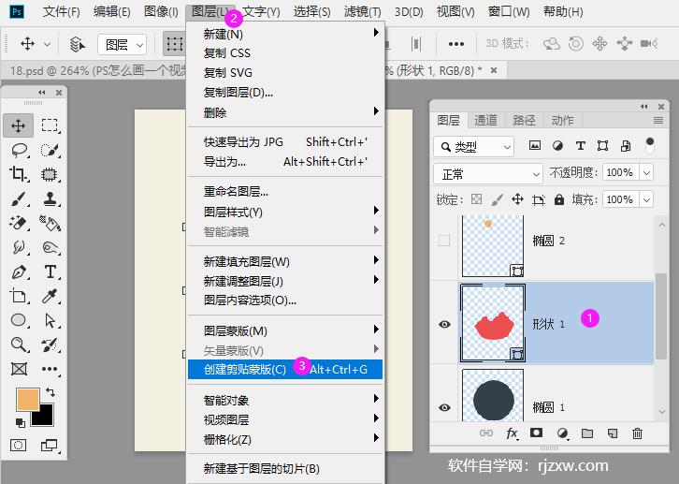Select the Brush tool

[x=19, y=198]
